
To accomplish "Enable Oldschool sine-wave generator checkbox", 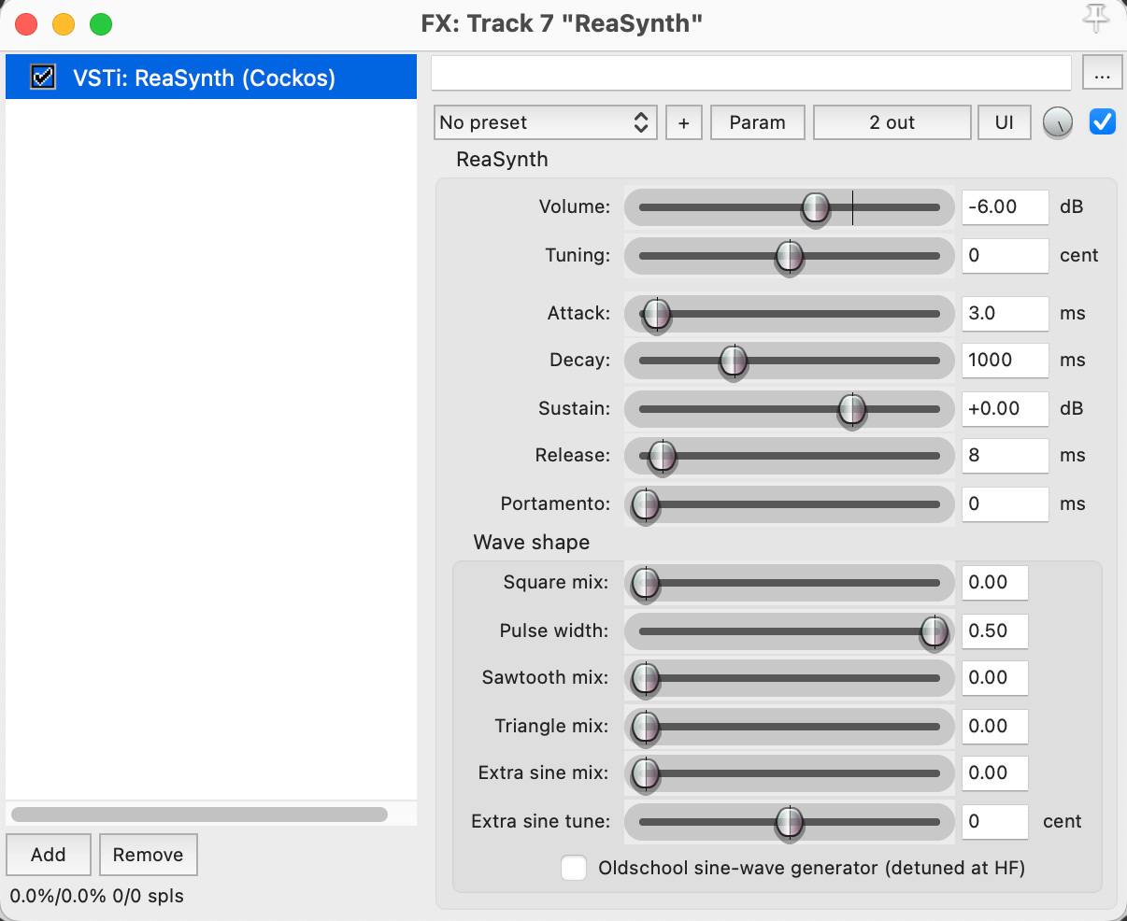I will pyautogui.click(x=574, y=868).
